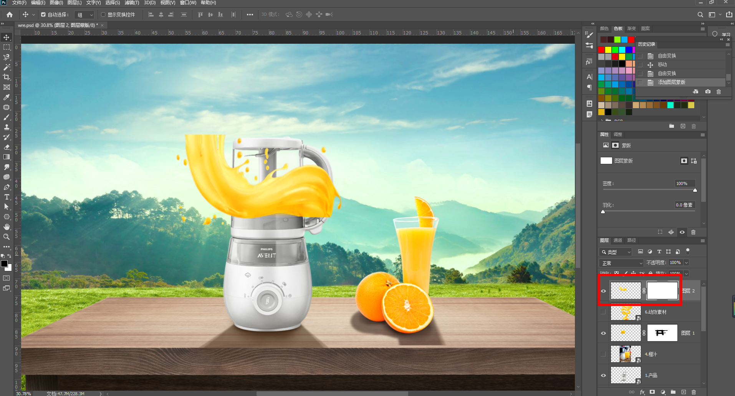Select the Hand tool

point(7,227)
